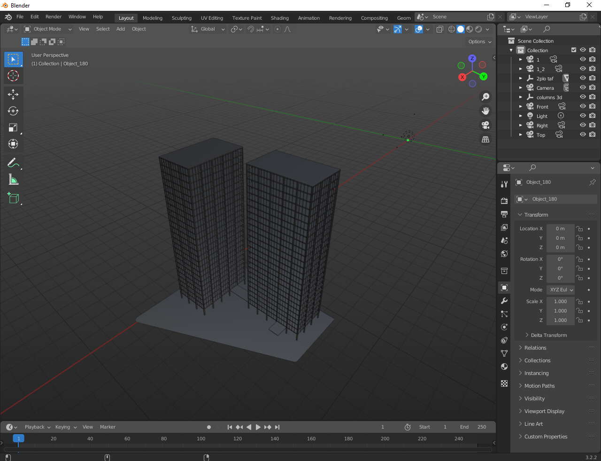Click the zoom magnifier viewport gizmo
Image resolution: width=601 pixels, height=461 pixels.
pos(485,97)
